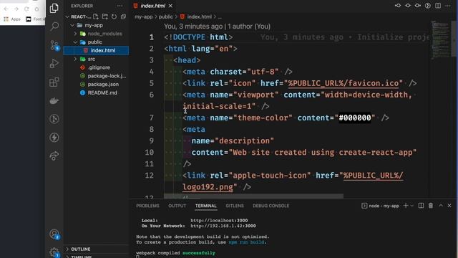Image resolution: width=458 pixels, height=258 pixels.
Task: Open terminal launch profile dropdown arrow
Action: coord(412,206)
